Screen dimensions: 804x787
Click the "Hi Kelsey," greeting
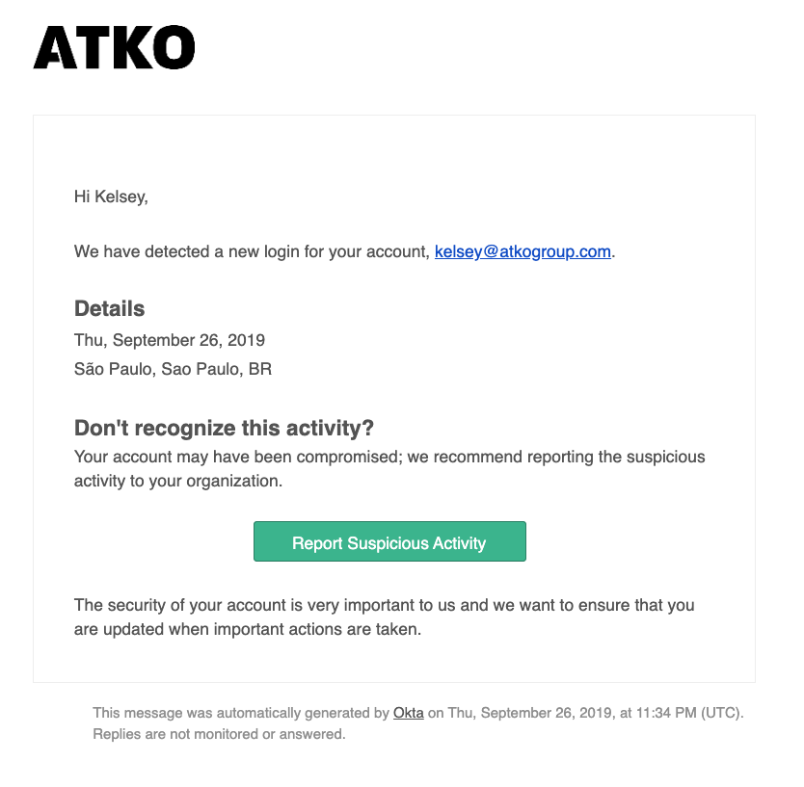[111, 197]
